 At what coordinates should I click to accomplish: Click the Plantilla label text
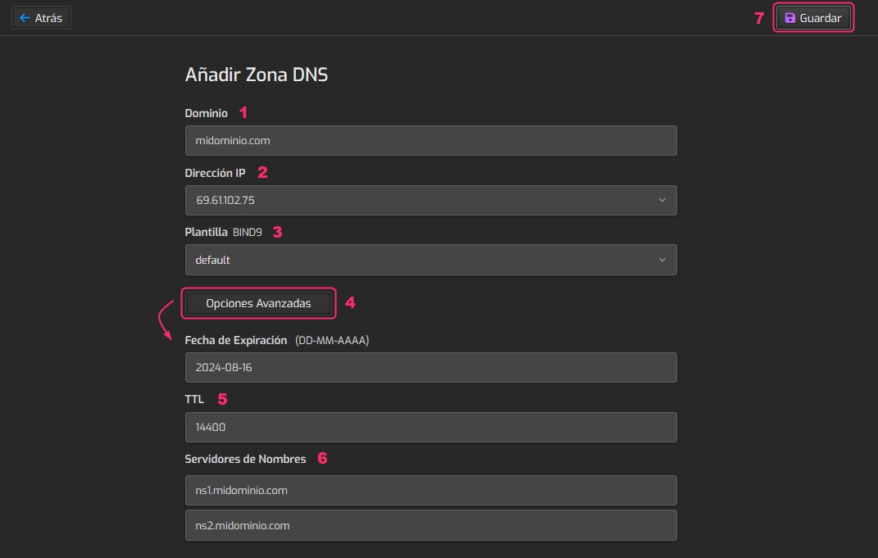tap(207, 232)
